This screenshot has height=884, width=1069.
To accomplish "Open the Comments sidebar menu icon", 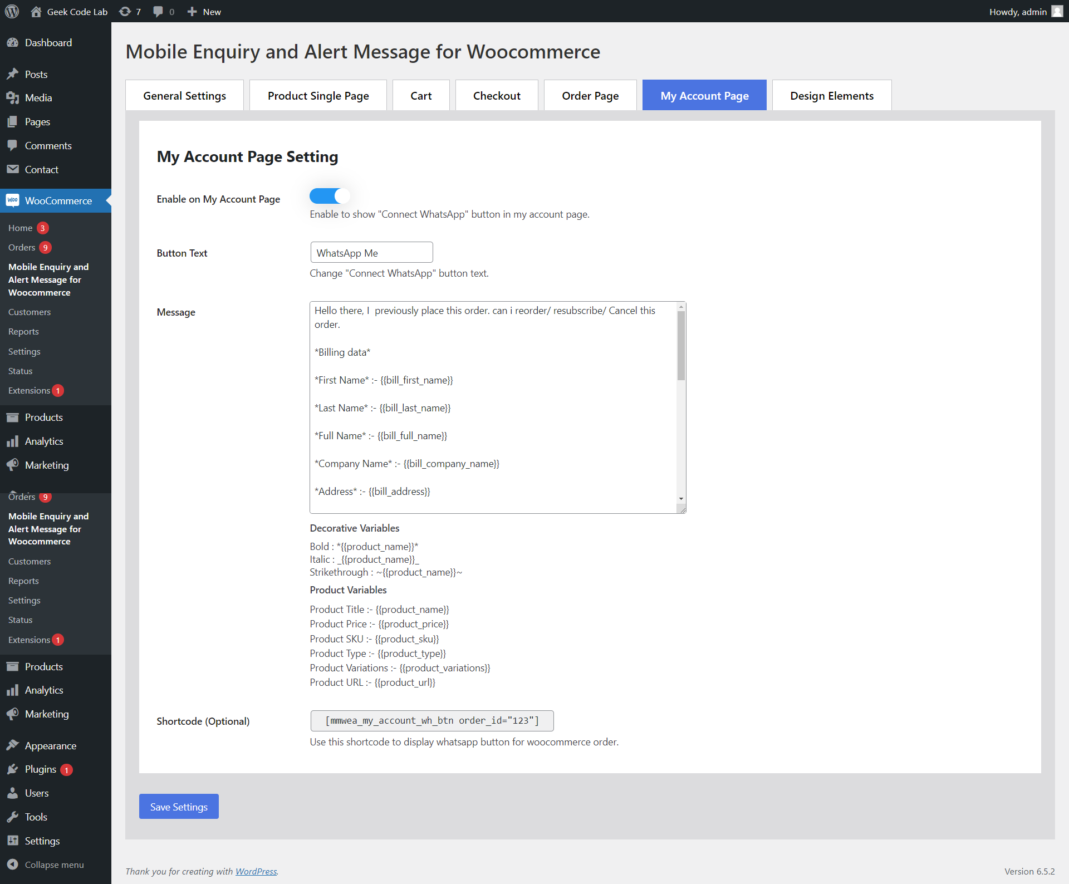I will coord(13,146).
